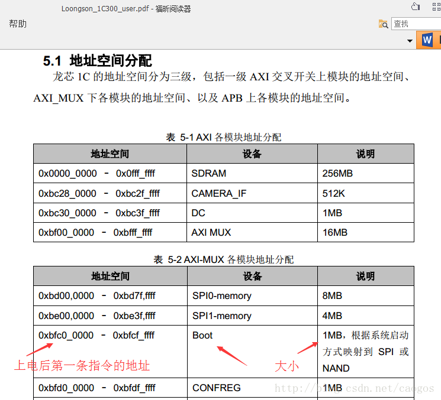Select the CAMERA_IF device cell

point(252,193)
